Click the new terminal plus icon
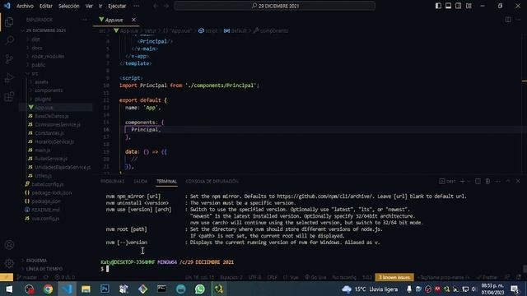 [462, 181]
